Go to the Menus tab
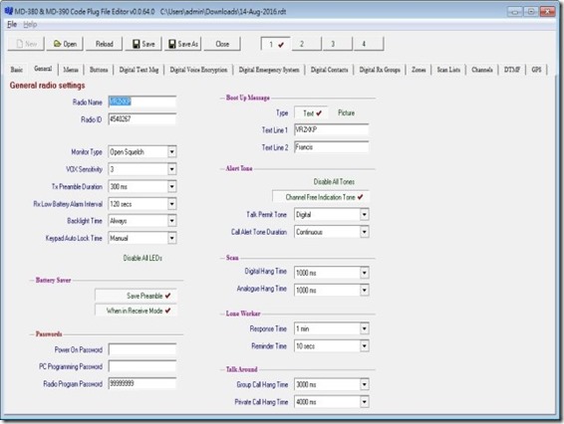Viewport: 564px width, 424px height. pyautogui.click(x=71, y=70)
